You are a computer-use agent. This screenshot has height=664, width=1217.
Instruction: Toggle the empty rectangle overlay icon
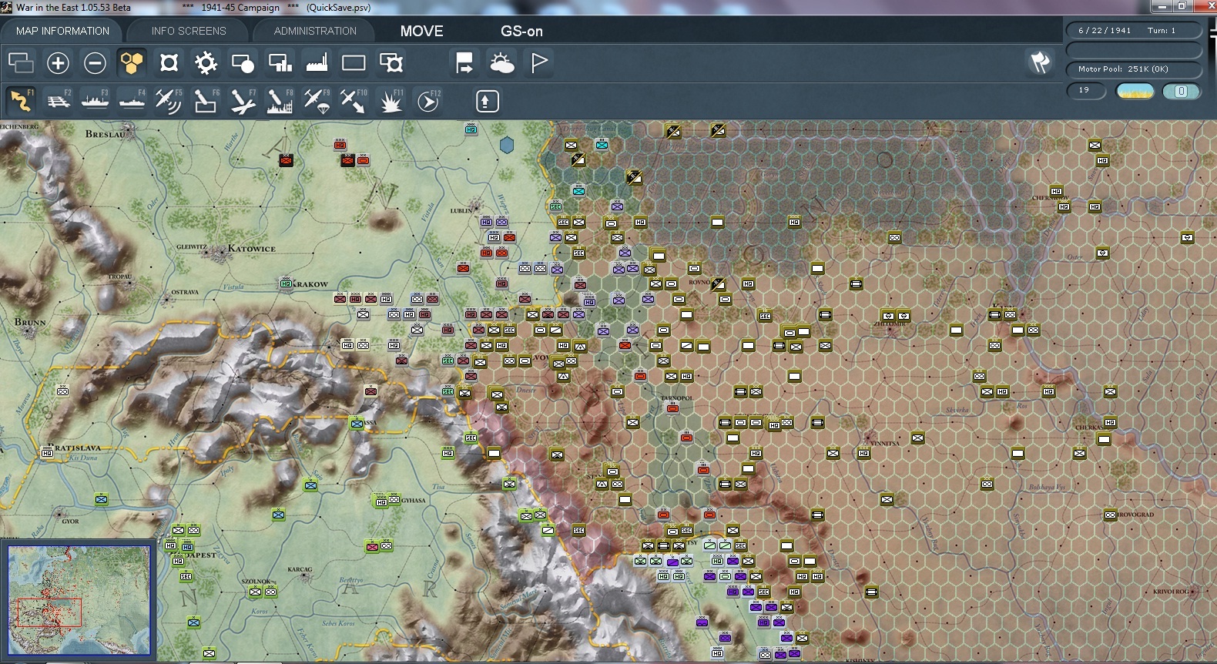click(354, 62)
